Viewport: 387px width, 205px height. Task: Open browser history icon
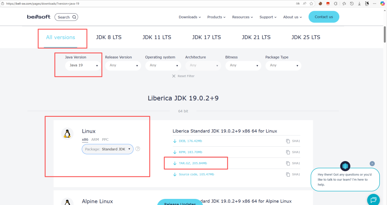[x=352, y=4]
